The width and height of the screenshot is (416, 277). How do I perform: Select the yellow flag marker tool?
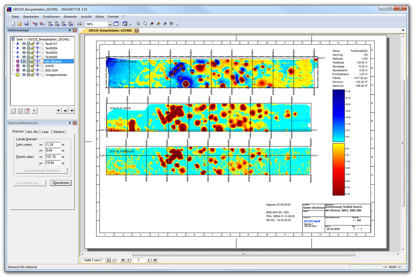pos(158,24)
